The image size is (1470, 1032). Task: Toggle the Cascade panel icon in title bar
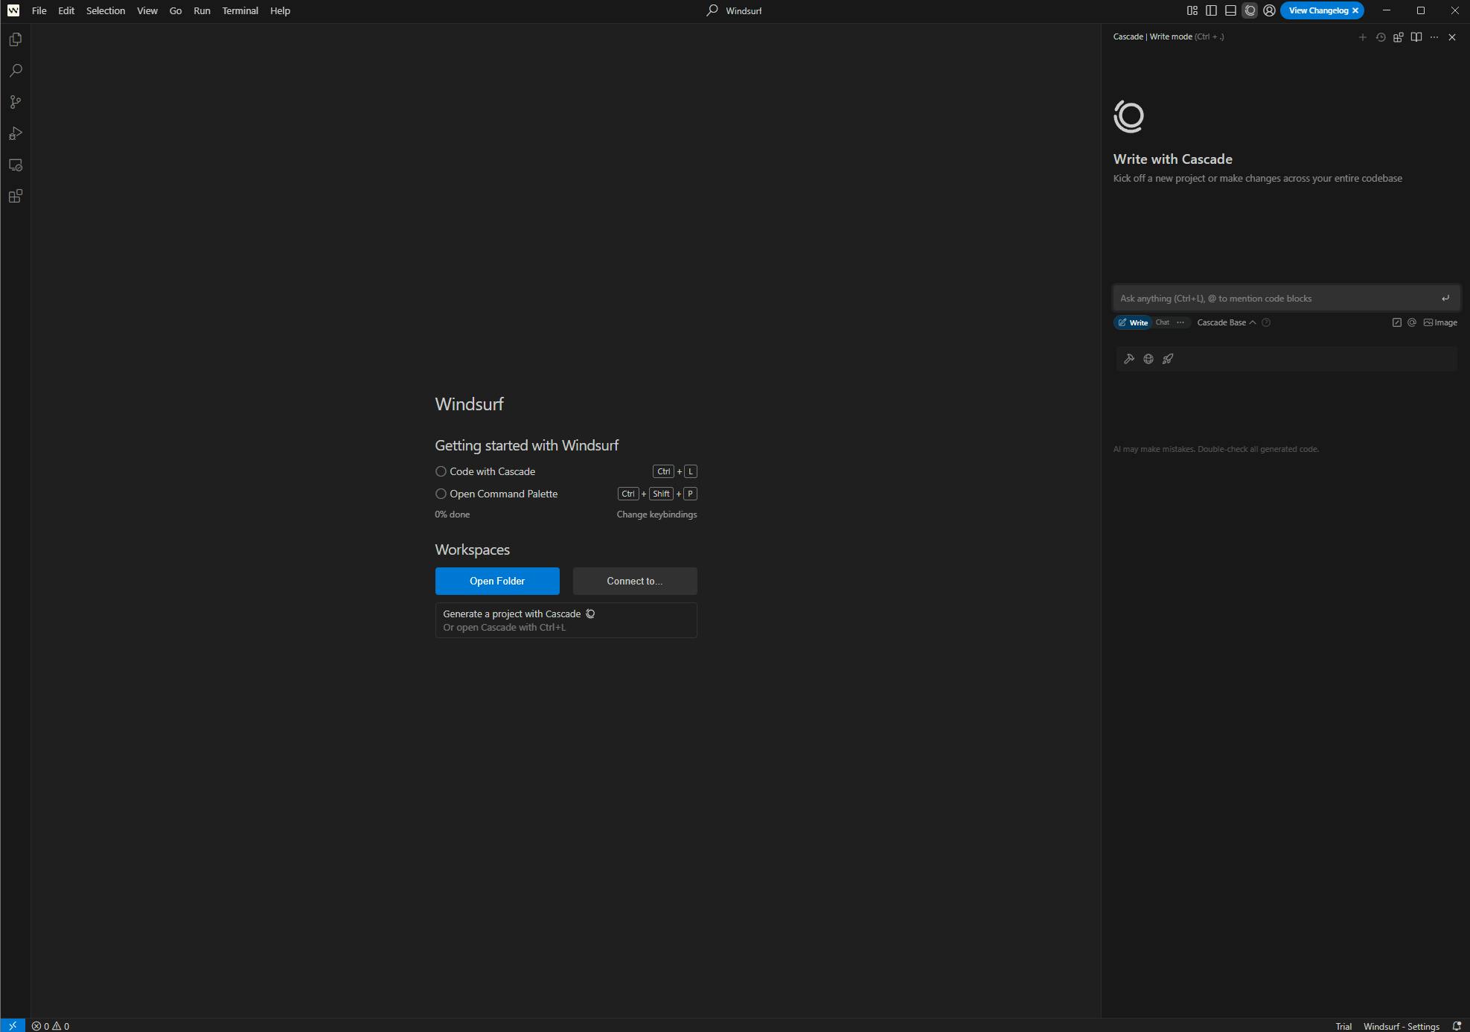coord(1250,10)
